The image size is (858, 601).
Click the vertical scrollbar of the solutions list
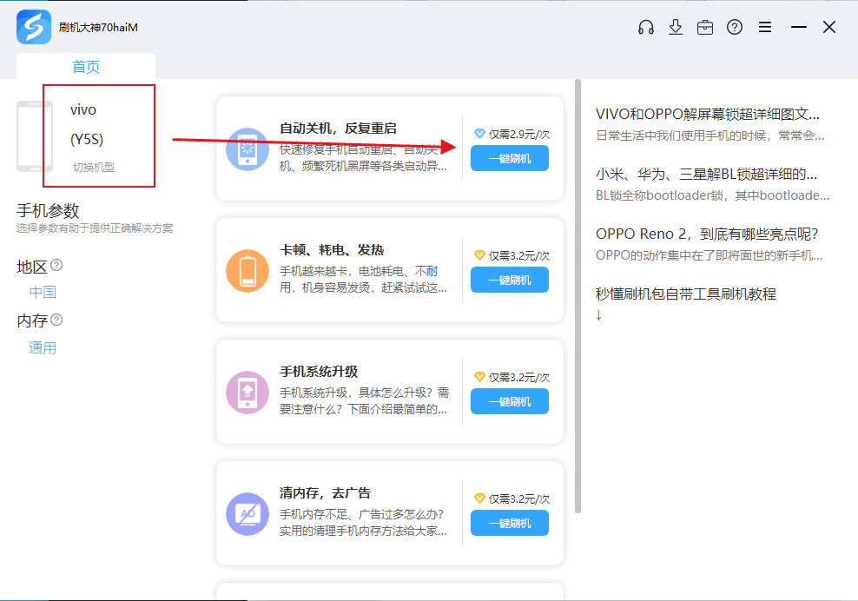pyautogui.click(x=577, y=295)
